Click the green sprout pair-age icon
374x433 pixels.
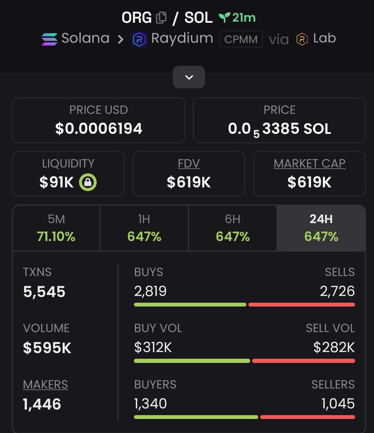[x=224, y=17]
